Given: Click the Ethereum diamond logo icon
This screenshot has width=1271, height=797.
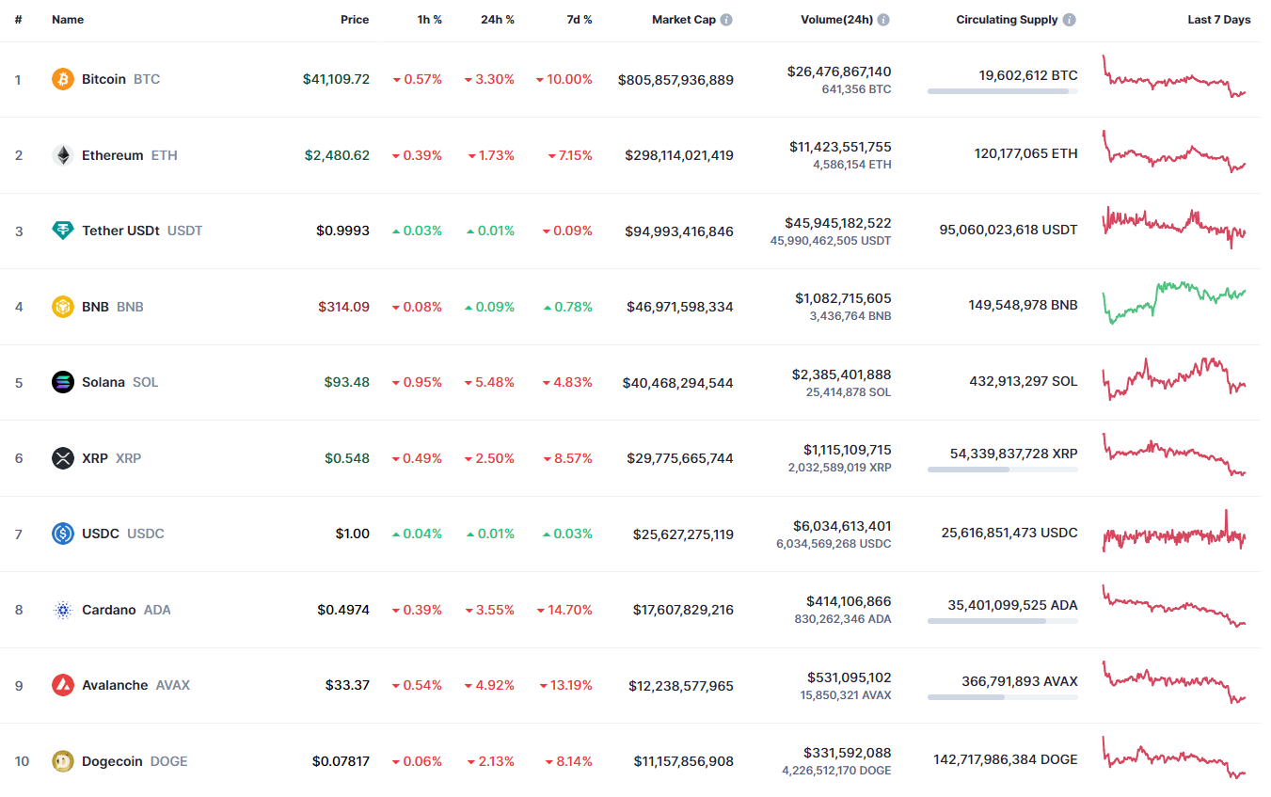Looking at the screenshot, I should coord(63,155).
